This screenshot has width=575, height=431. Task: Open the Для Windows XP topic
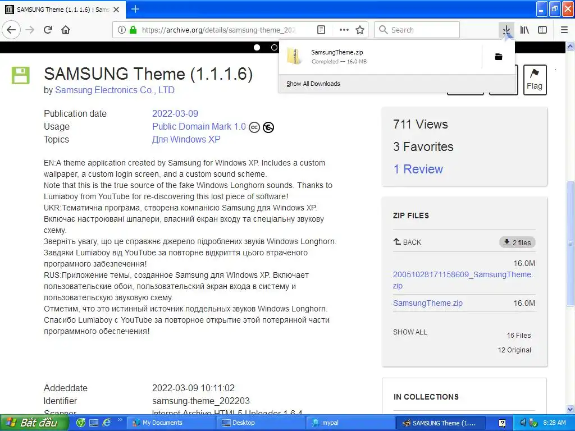coord(186,139)
